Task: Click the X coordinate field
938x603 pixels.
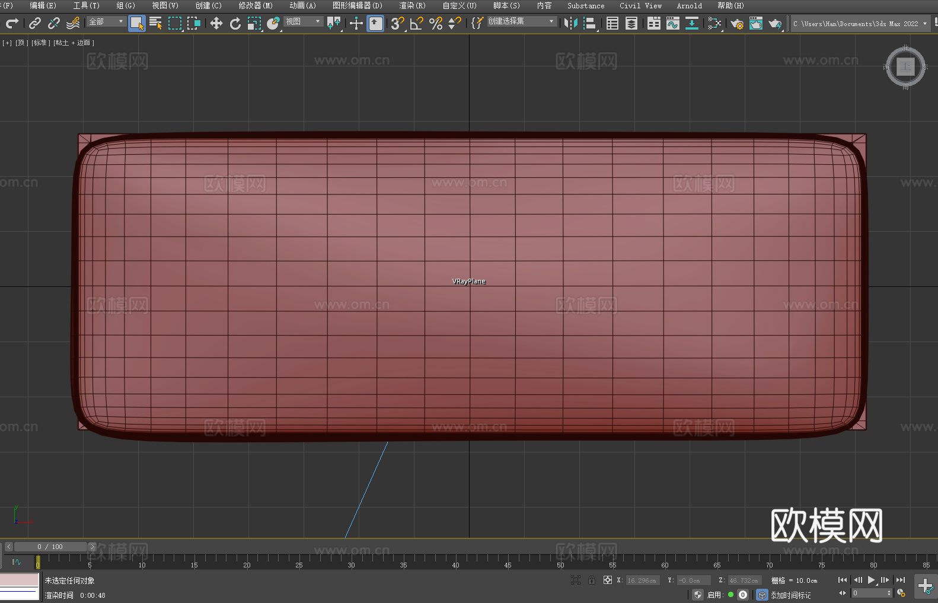Action: pos(643,580)
